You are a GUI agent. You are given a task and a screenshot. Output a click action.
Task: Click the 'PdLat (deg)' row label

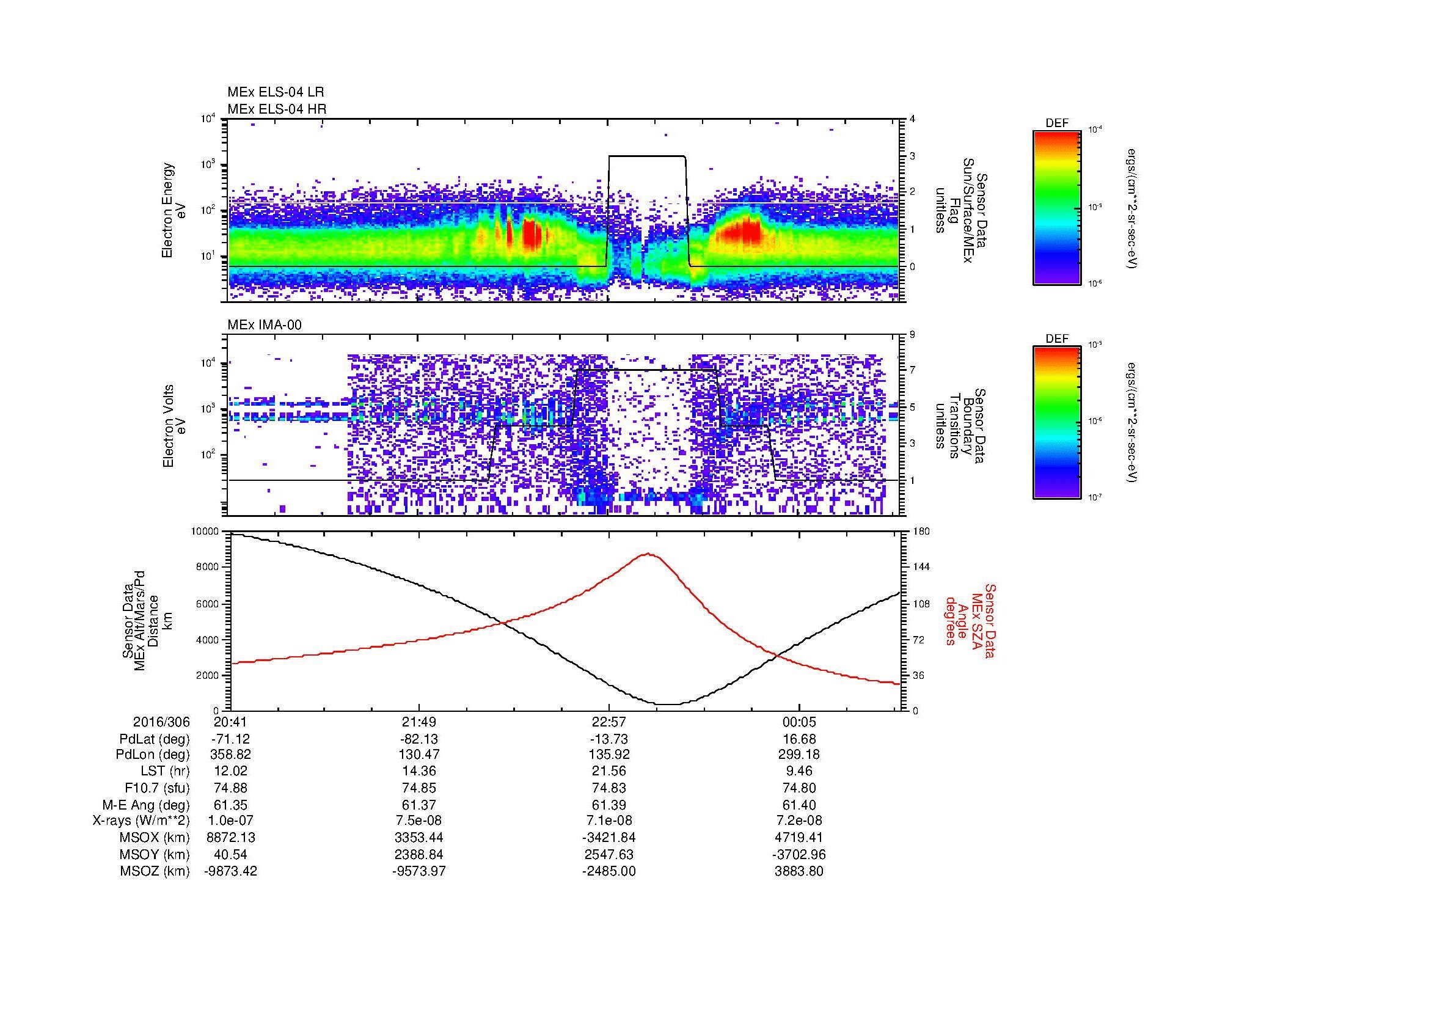[155, 739]
